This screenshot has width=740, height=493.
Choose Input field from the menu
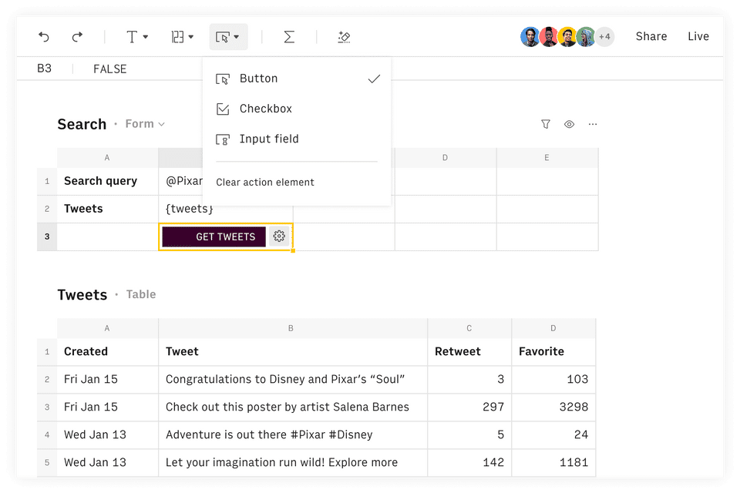(268, 139)
